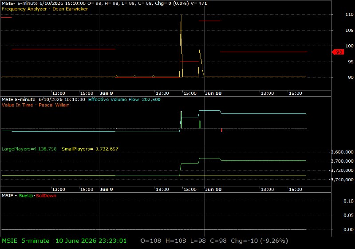Click the SmallPlayers=-3,732,657 legend
Screen dimensions: 355x249
(90, 149)
